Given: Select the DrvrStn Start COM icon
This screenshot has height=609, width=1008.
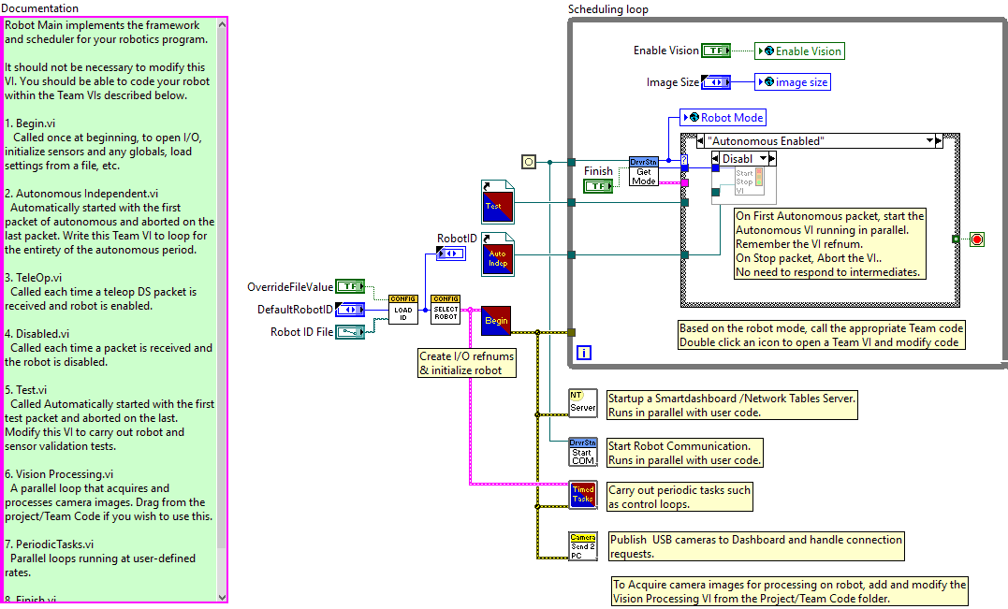Looking at the screenshot, I should (582, 452).
